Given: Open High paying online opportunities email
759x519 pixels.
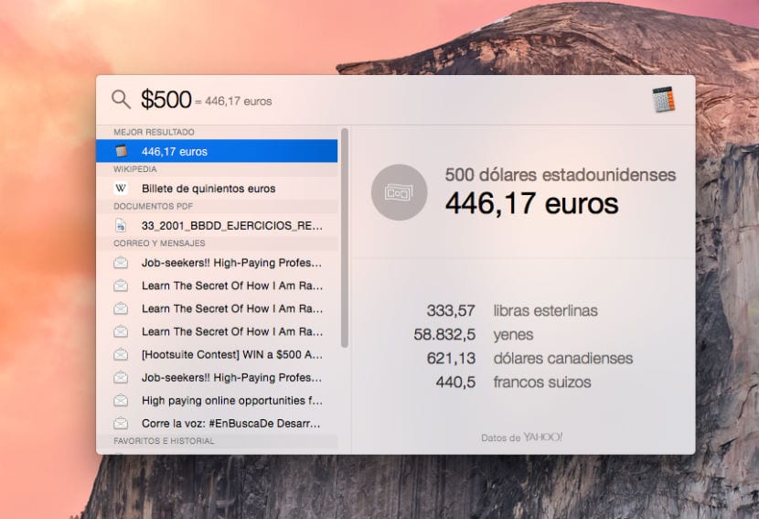Looking at the screenshot, I should [232, 400].
